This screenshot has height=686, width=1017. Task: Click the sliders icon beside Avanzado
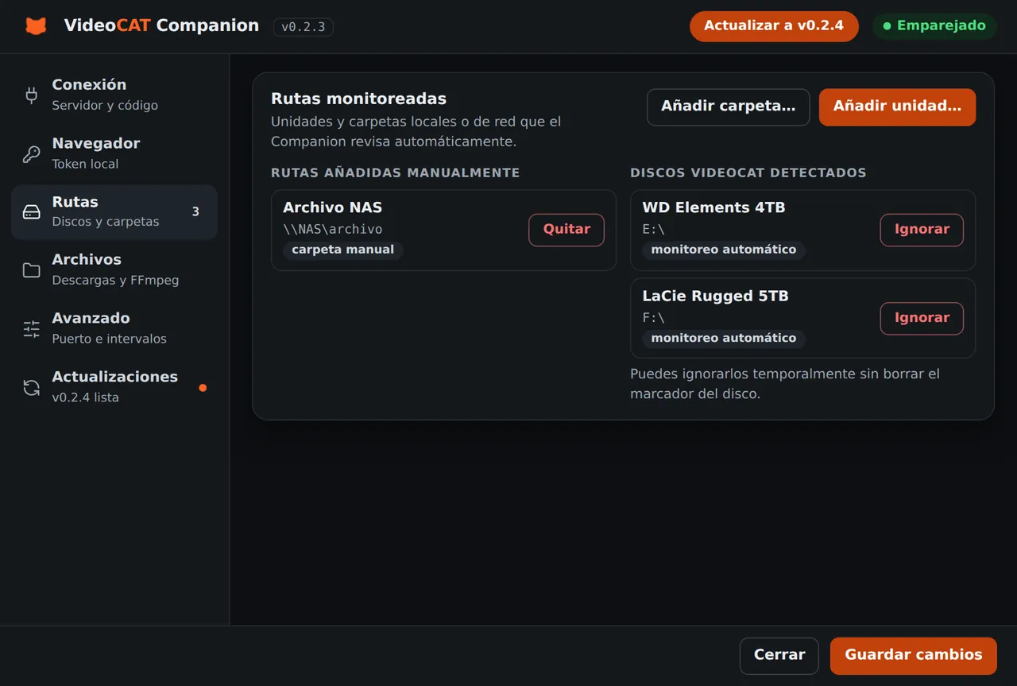click(32, 329)
